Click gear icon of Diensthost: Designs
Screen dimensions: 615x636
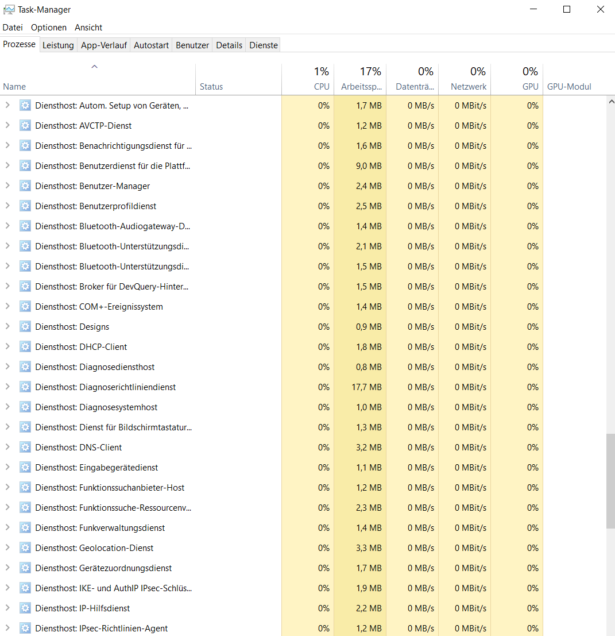point(25,326)
